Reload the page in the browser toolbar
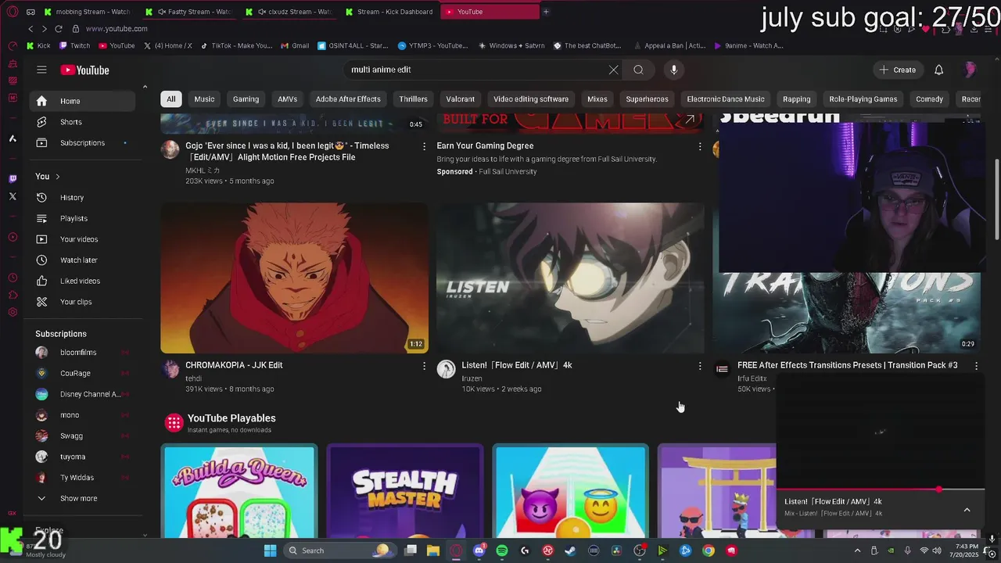1001x563 pixels. (x=58, y=29)
